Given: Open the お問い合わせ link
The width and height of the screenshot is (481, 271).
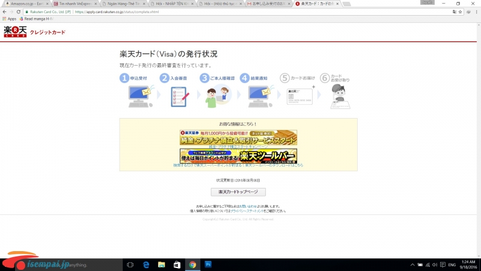Looking at the screenshot, I should point(248,207).
